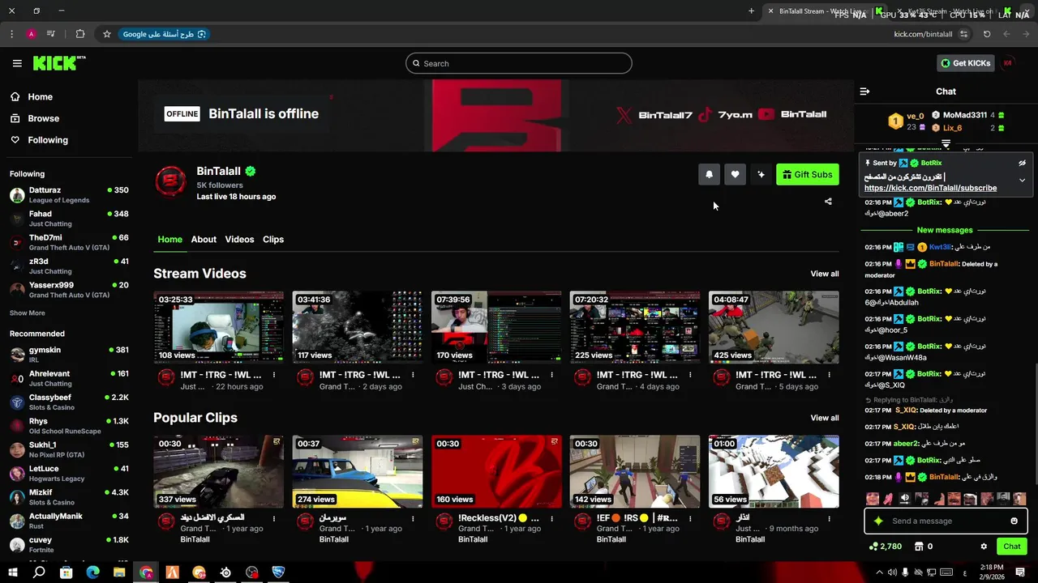
Task: Switch to the Videos tab
Action: pos(239,240)
